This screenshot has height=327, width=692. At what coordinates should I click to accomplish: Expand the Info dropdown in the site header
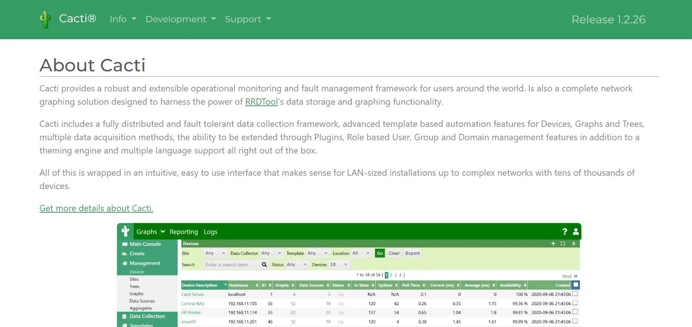[x=123, y=19]
